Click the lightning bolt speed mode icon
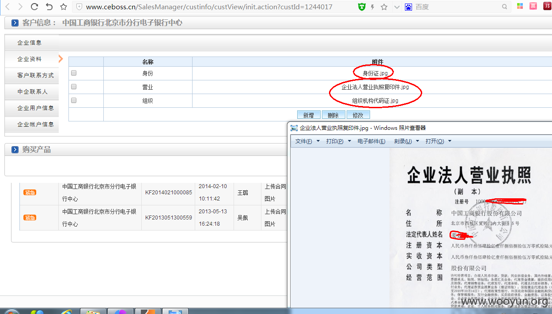 tap(373, 7)
